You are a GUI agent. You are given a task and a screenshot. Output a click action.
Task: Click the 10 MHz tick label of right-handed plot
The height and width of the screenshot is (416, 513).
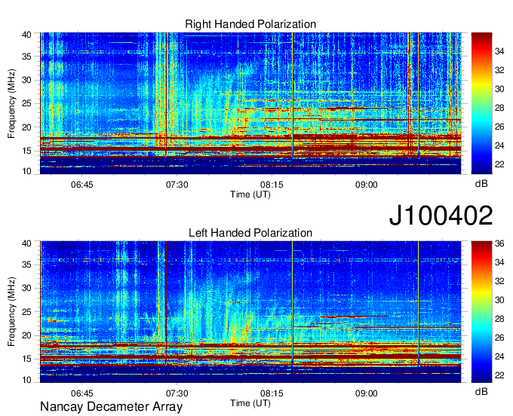[26, 171]
